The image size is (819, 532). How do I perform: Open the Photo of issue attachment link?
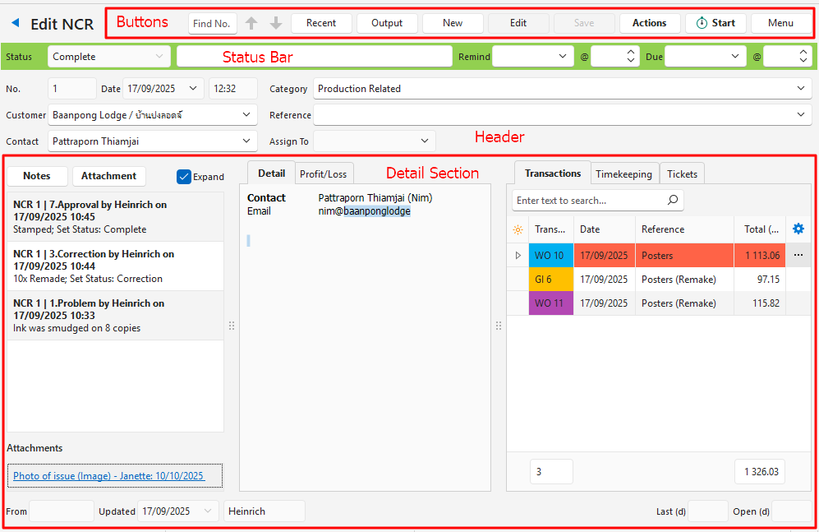coord(108,476)
